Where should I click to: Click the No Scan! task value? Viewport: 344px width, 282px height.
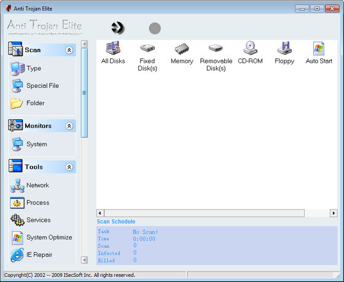click(x=145, y=232)
